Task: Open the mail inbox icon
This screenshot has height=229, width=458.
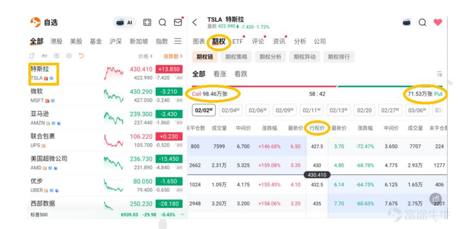Action: (x=178, y=22)
